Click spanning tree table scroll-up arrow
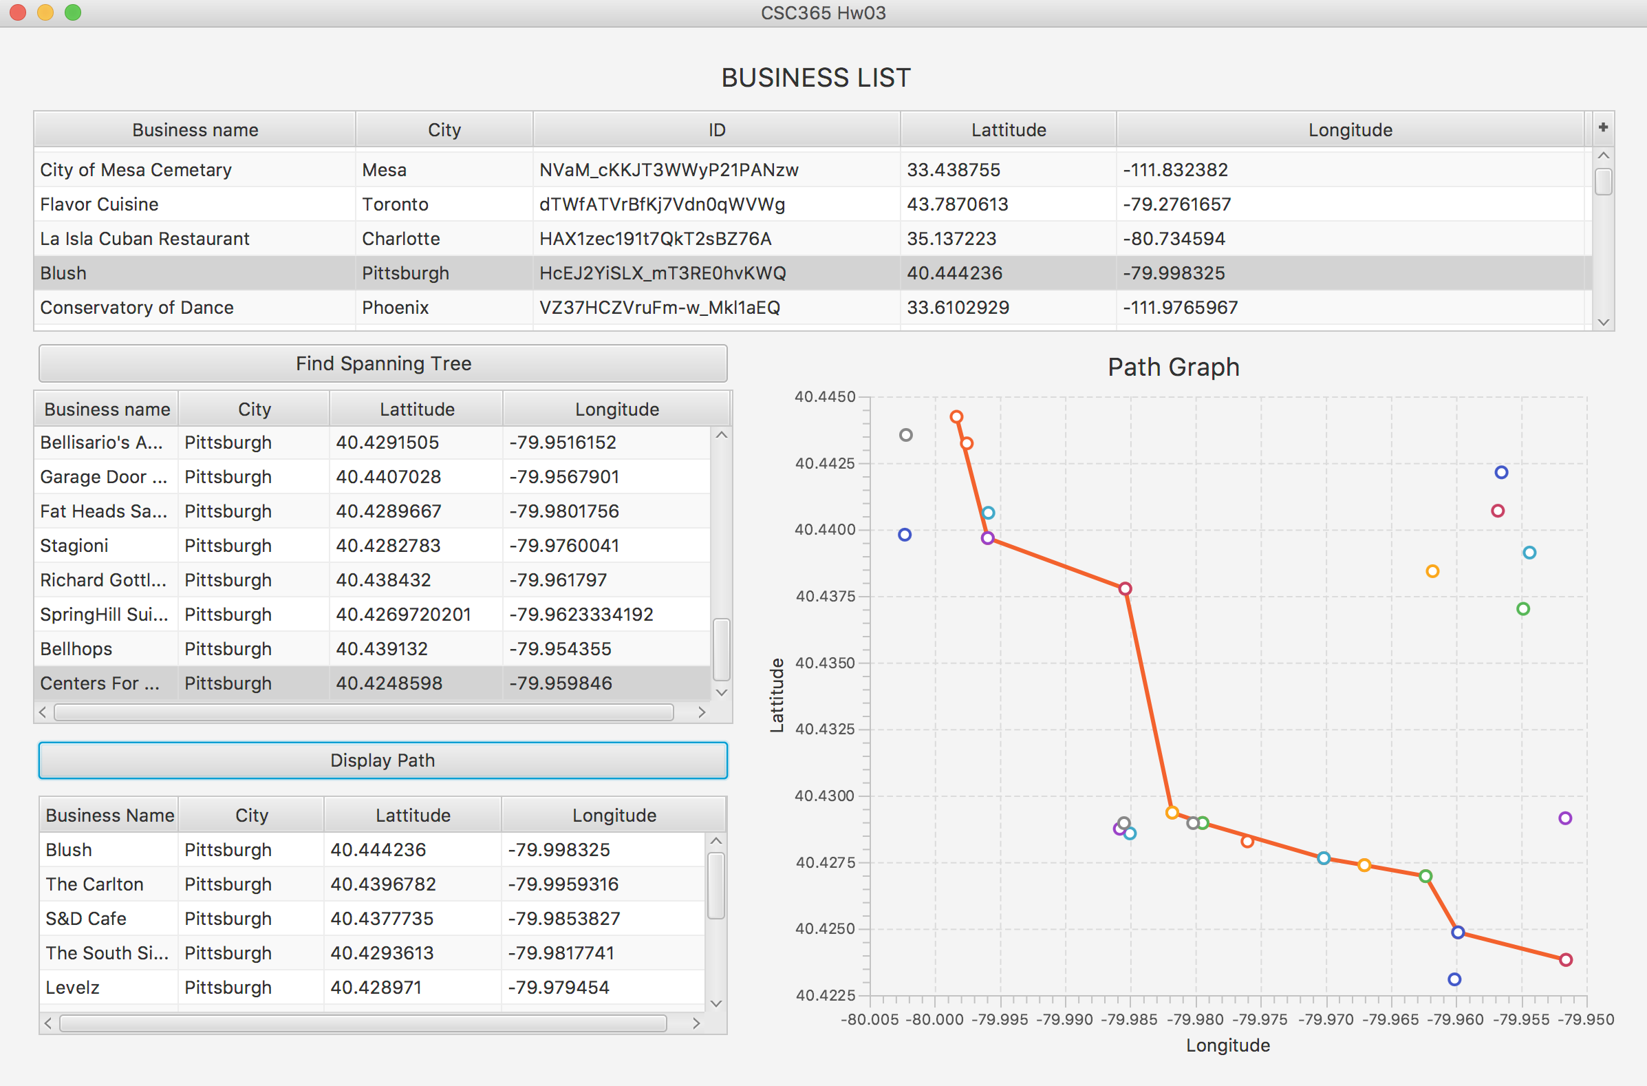 722,436
